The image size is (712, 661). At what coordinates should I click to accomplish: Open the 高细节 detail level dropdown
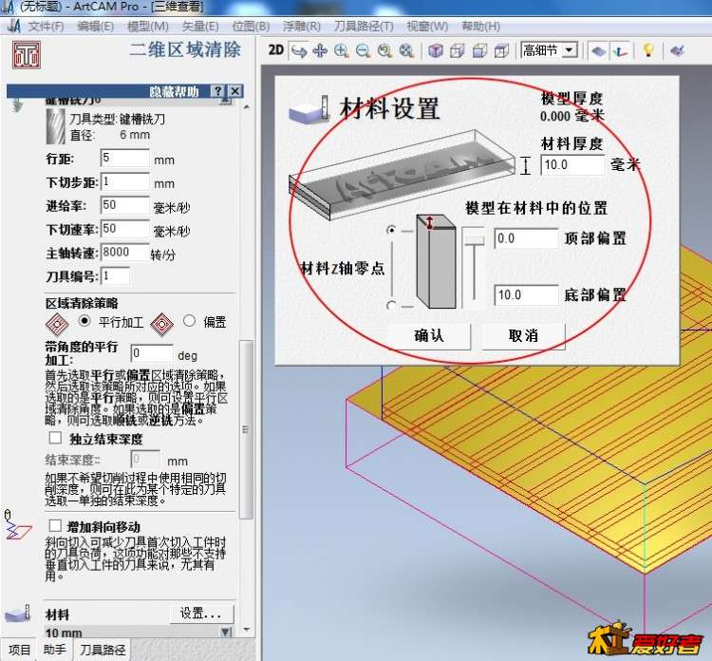coord(570,49)
